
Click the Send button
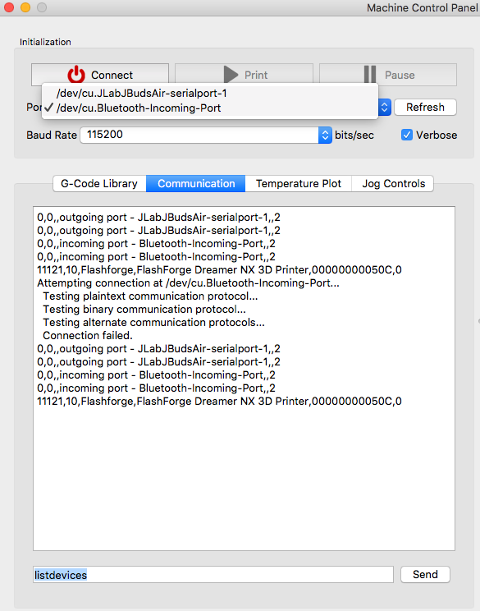click(425, 574)
